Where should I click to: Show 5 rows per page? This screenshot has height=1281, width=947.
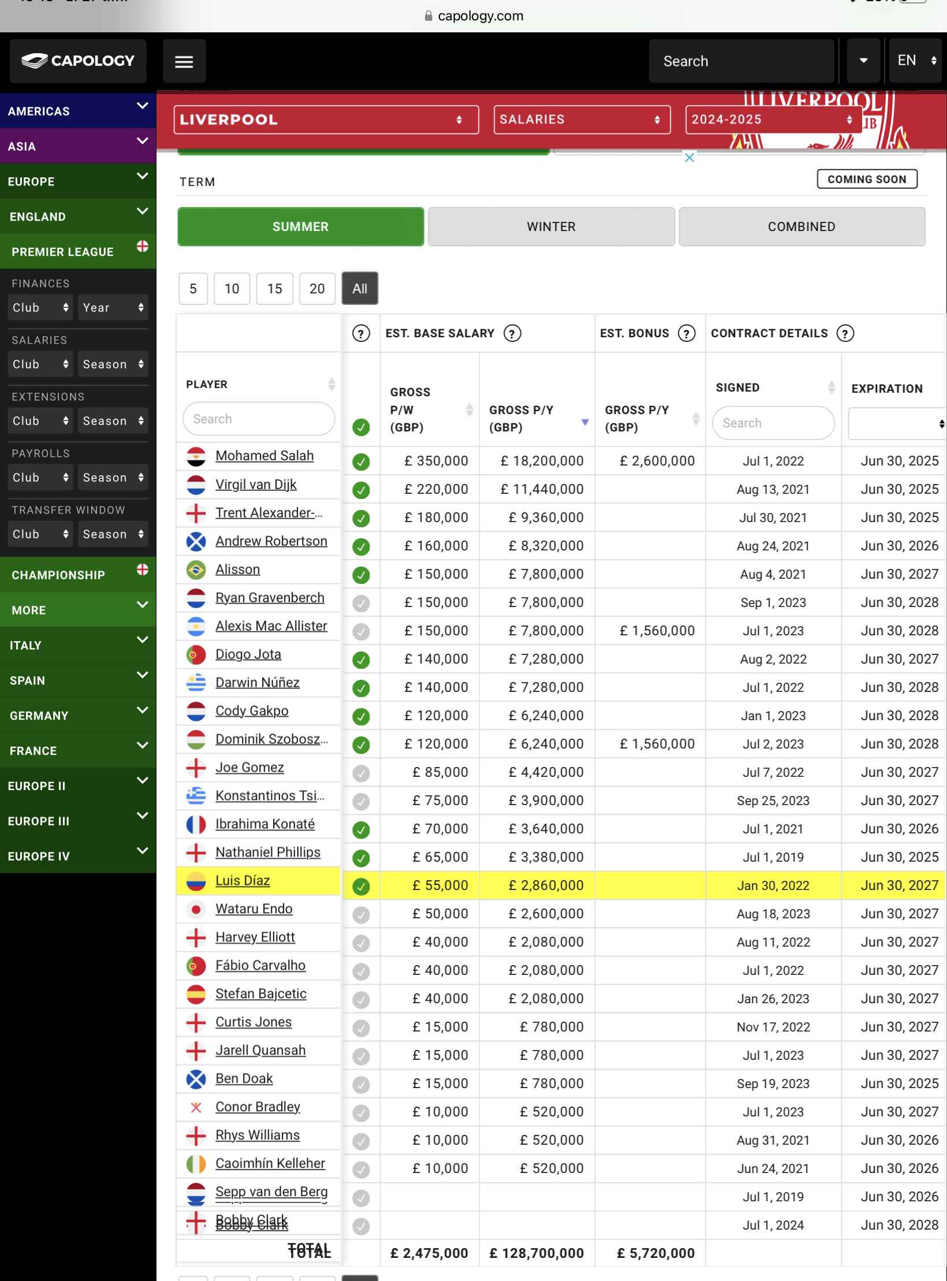pos(193,288)
